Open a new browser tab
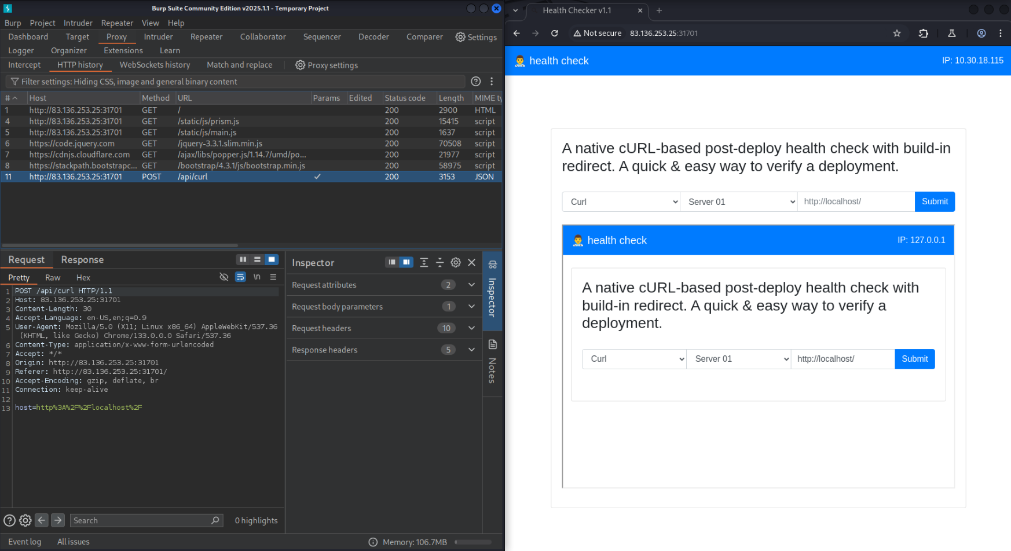 [x=659, y=10]
